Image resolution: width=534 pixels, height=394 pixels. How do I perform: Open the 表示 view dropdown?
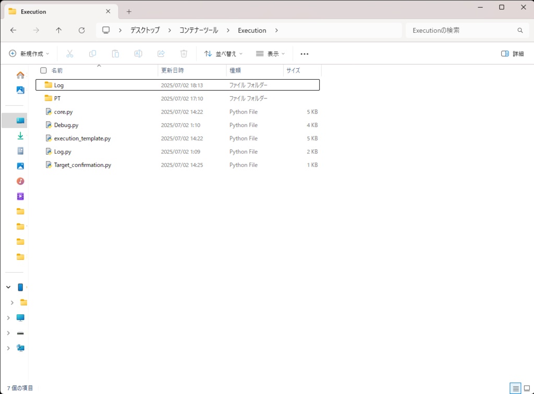[271, 54]
